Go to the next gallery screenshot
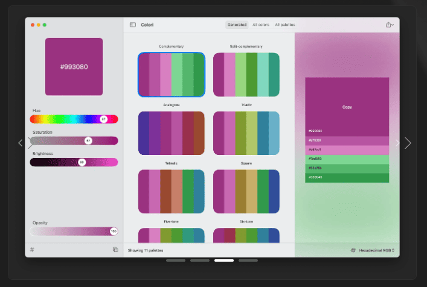This screenshot has width=427, height=287. coord(408,143)
